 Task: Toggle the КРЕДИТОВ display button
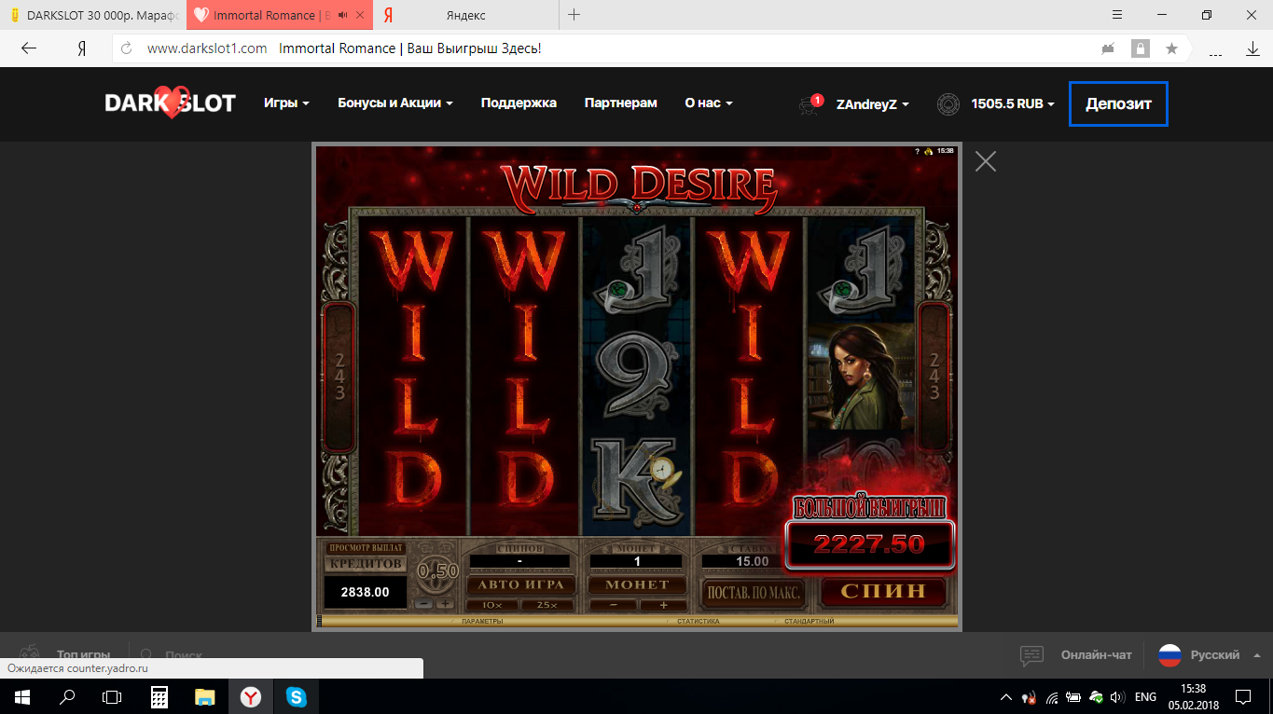click(x=364, y=564)
